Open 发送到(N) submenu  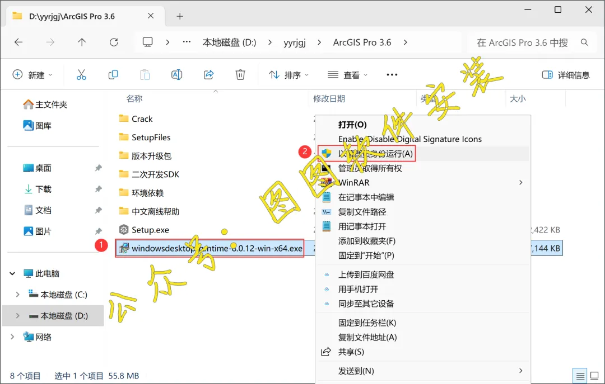click(423, 371)
